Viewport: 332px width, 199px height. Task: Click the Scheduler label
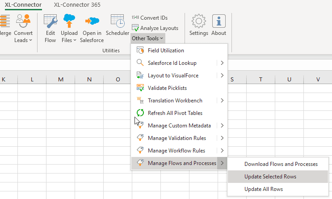point(118,33)
